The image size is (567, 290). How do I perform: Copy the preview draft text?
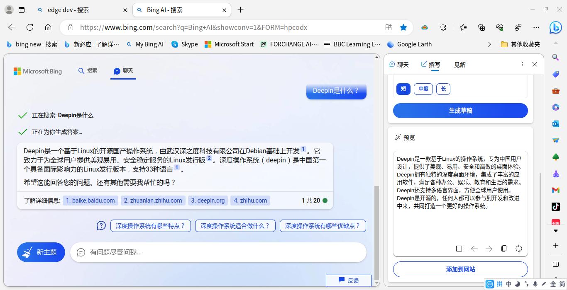tap(504, 249)
